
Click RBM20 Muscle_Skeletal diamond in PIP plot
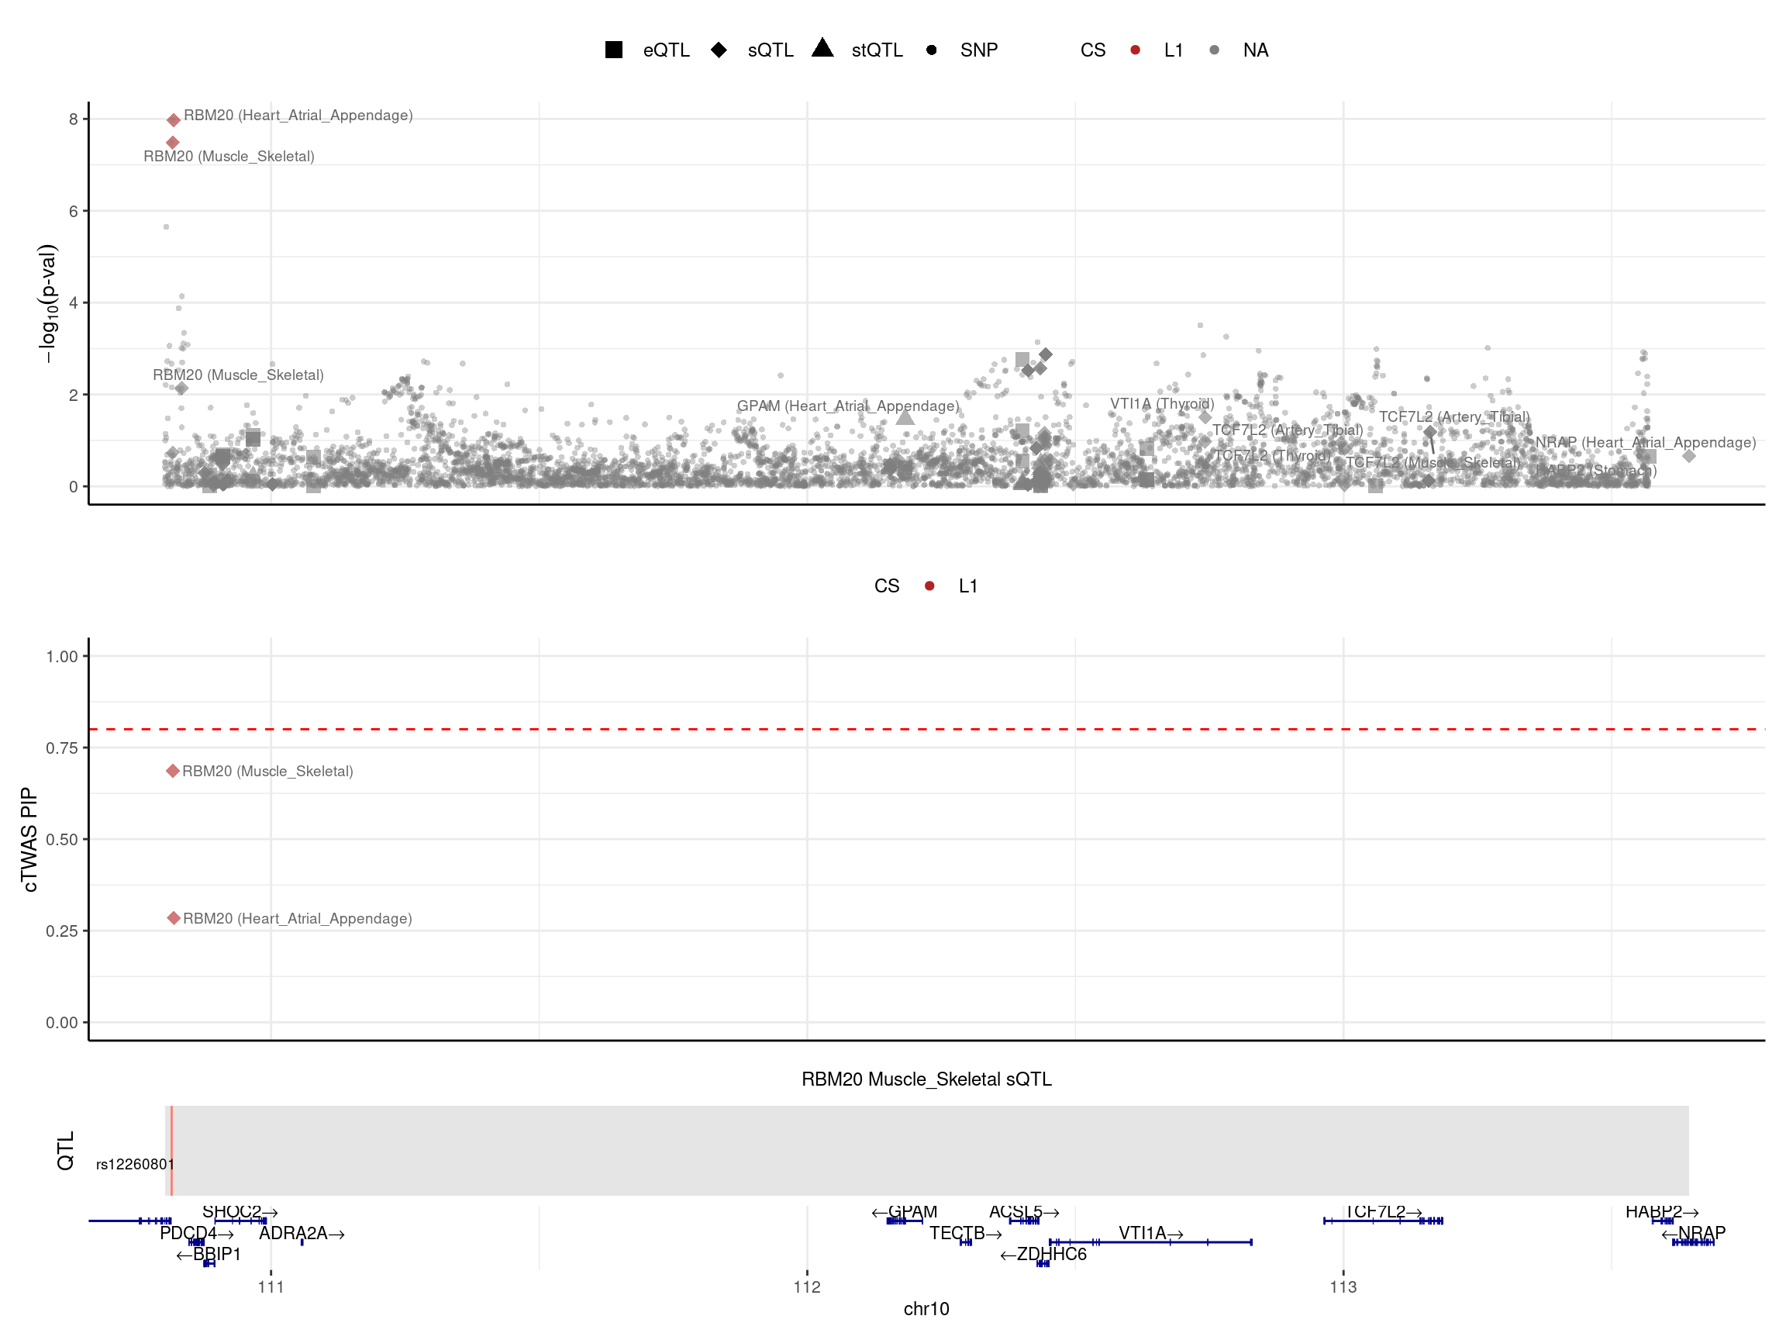click(x=173, y=772)
